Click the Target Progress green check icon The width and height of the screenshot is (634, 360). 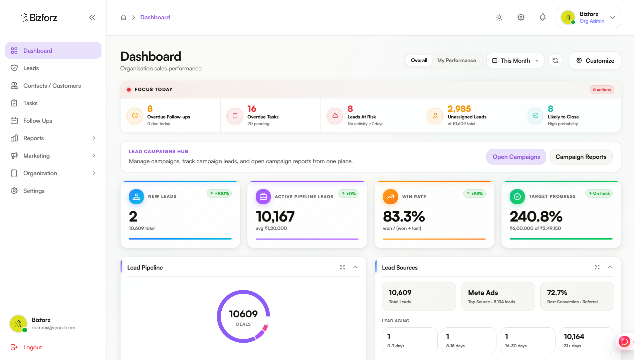[517, 197]
